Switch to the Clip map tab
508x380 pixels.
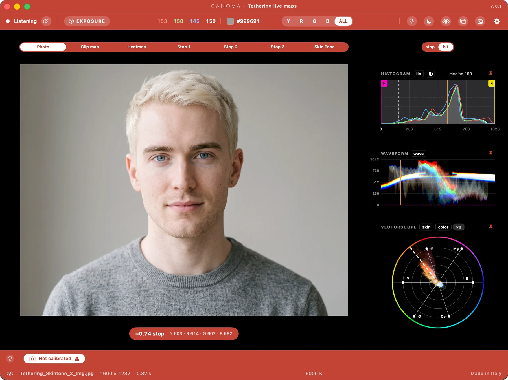(x=90, y=47)
